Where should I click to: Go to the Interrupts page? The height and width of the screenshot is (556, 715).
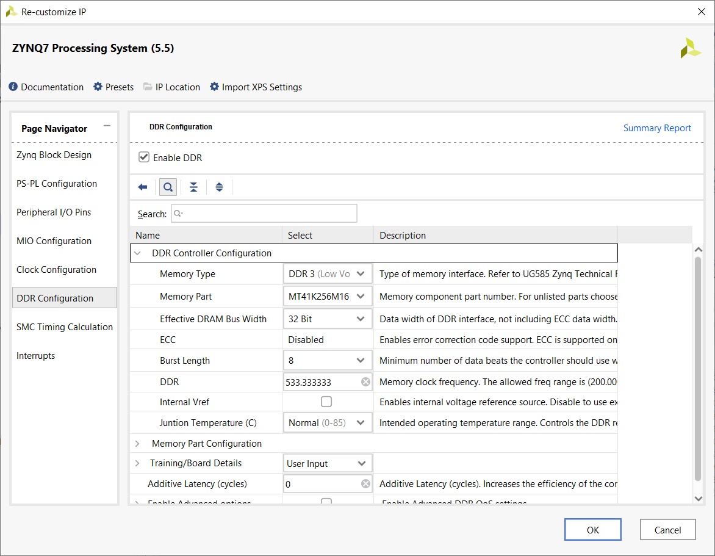point(35,356)
